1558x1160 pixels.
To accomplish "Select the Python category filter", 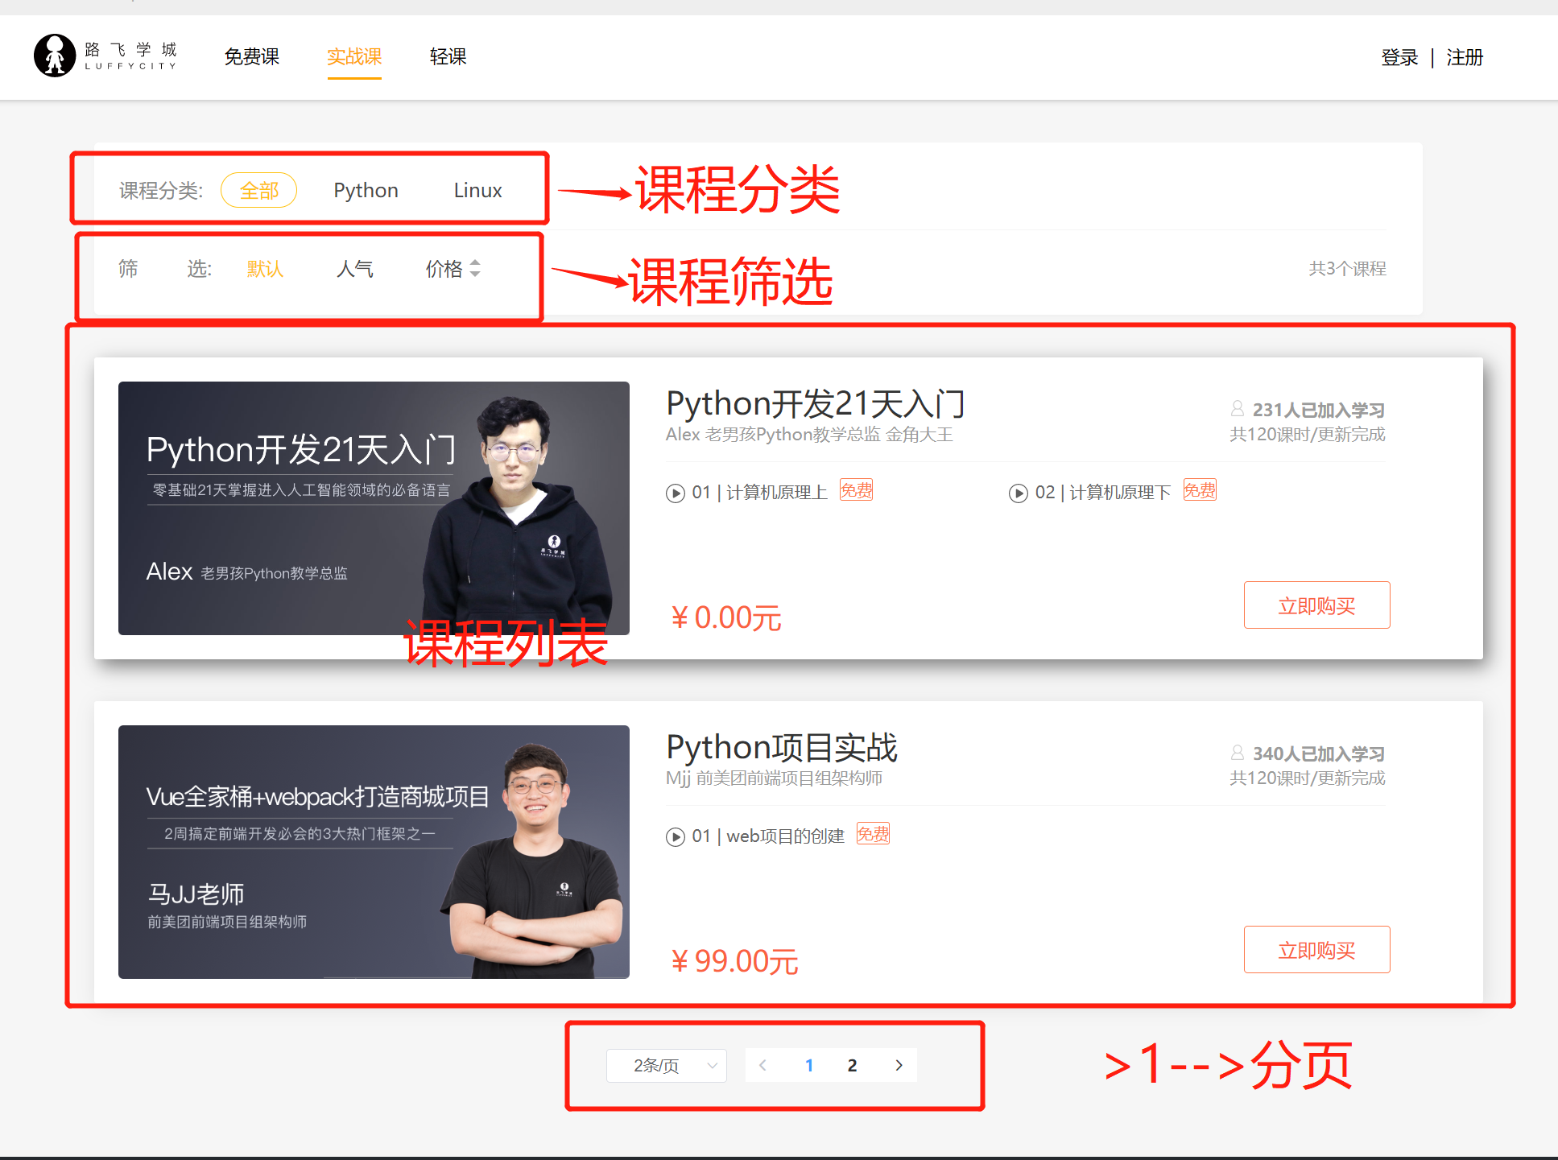I will (x=366, y=191).
